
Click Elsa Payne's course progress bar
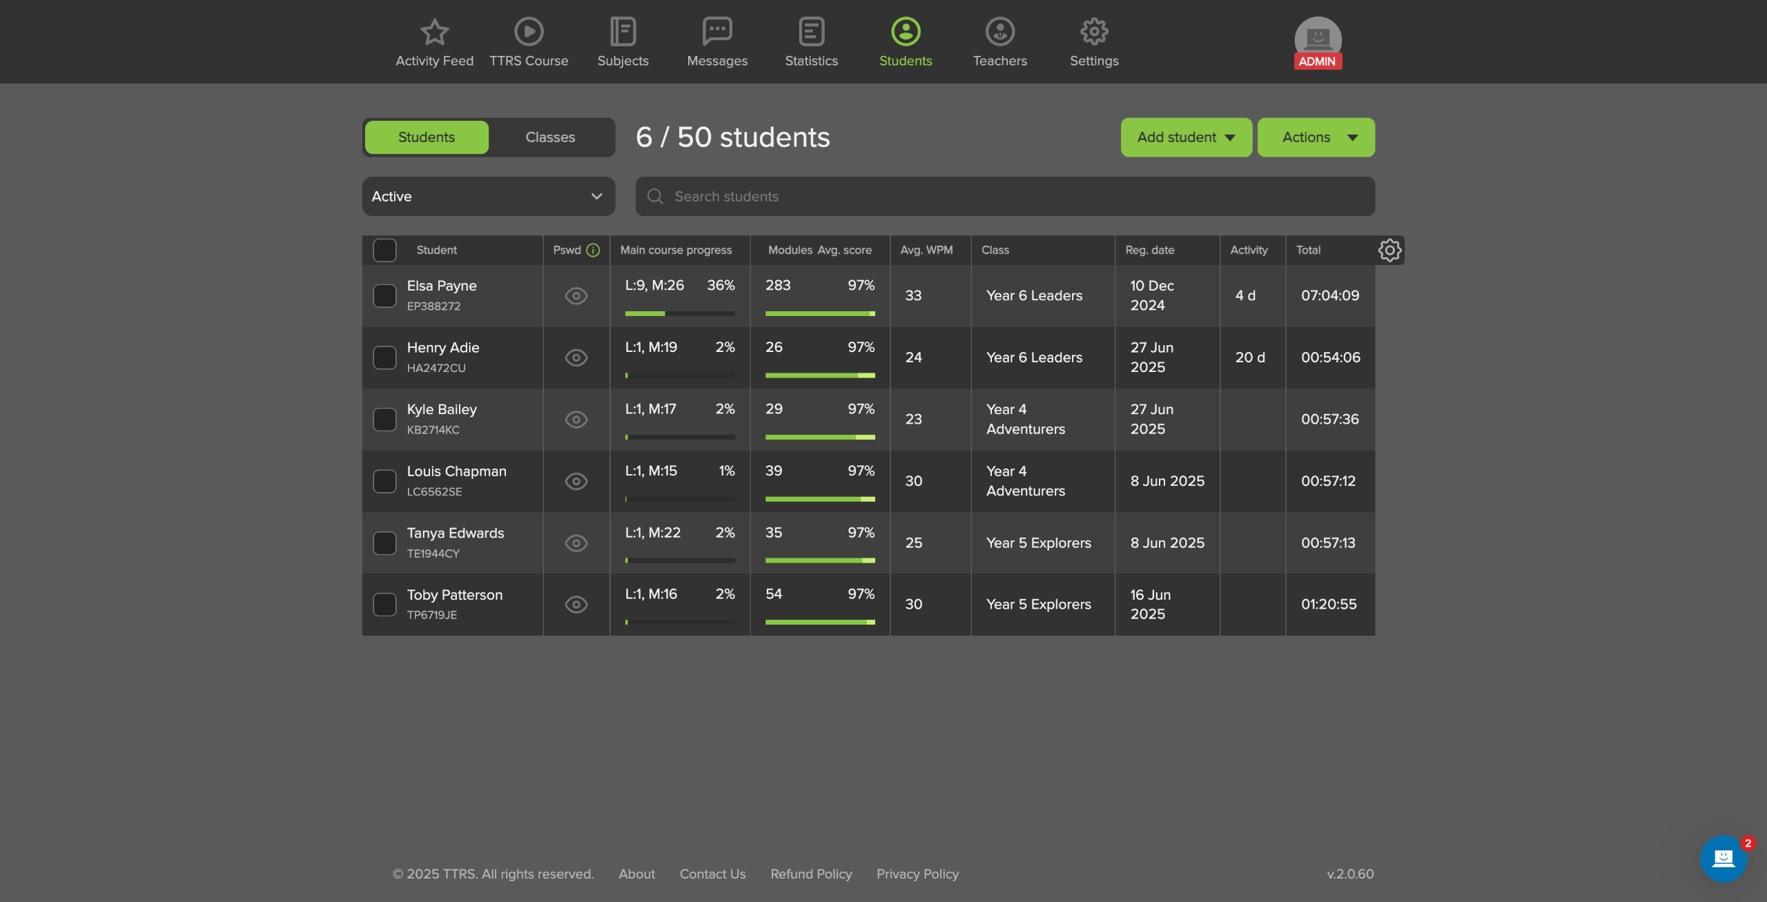point(679,313)
